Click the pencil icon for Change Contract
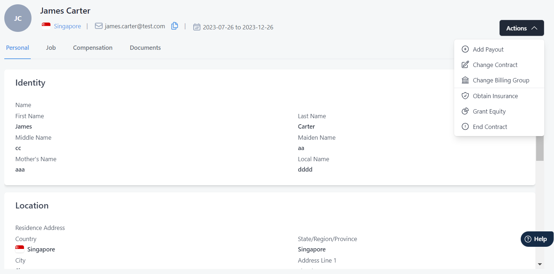This screenshot has height=274, width=554. [x=465, y=65]
